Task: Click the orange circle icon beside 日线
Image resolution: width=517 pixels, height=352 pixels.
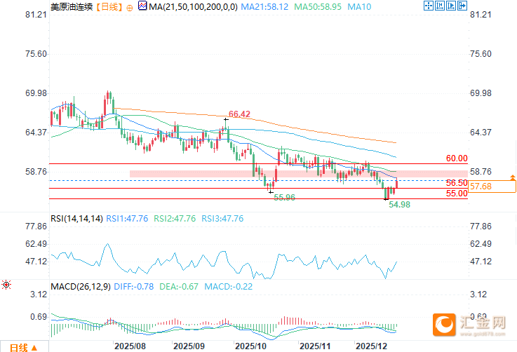Action: pyautogui.click(x=130, y=8)
